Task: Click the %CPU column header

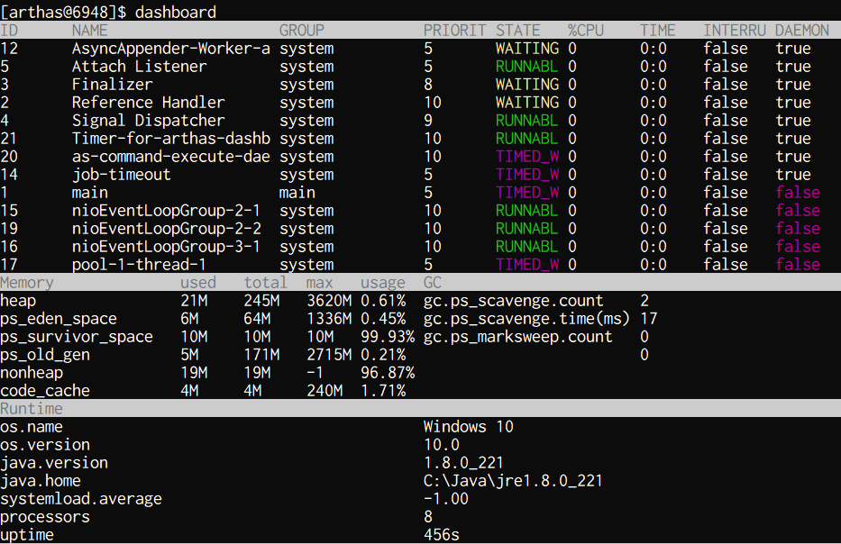Action: [586, 30]
